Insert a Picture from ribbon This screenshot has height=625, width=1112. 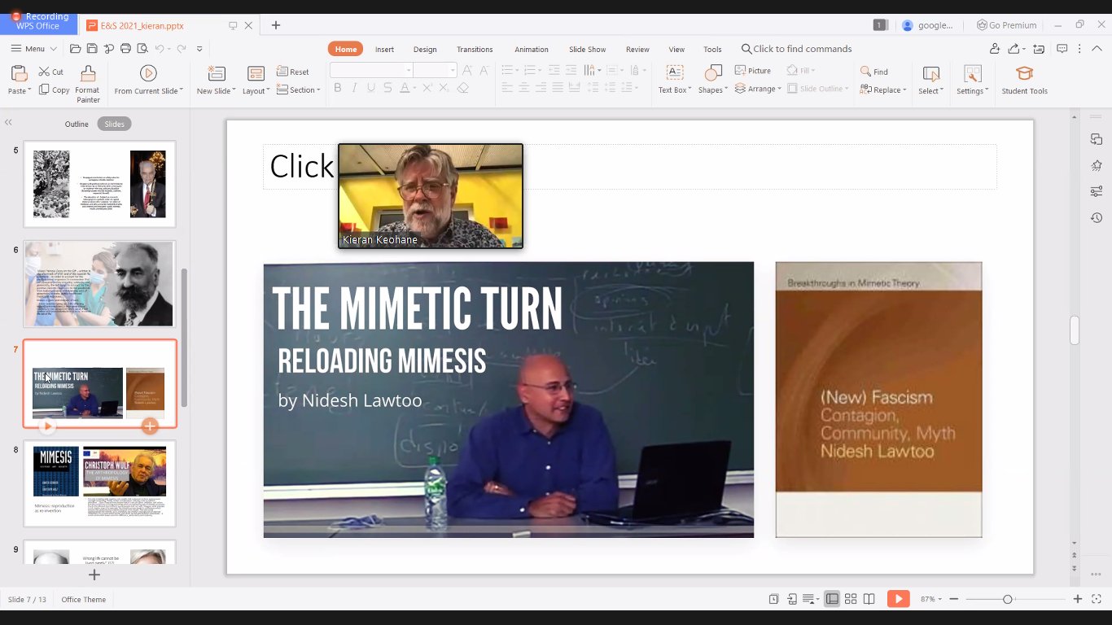tap(753, 71)
